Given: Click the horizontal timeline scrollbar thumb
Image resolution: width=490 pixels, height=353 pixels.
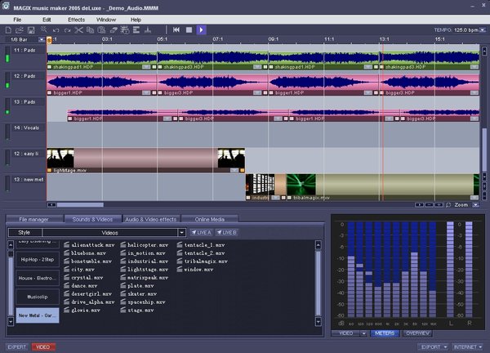Looking at the screenshot, I should (80, 205).
